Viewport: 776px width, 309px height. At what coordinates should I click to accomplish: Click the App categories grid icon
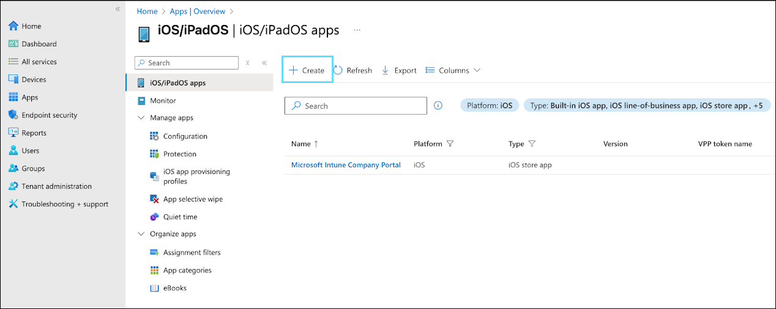[154, 270]
